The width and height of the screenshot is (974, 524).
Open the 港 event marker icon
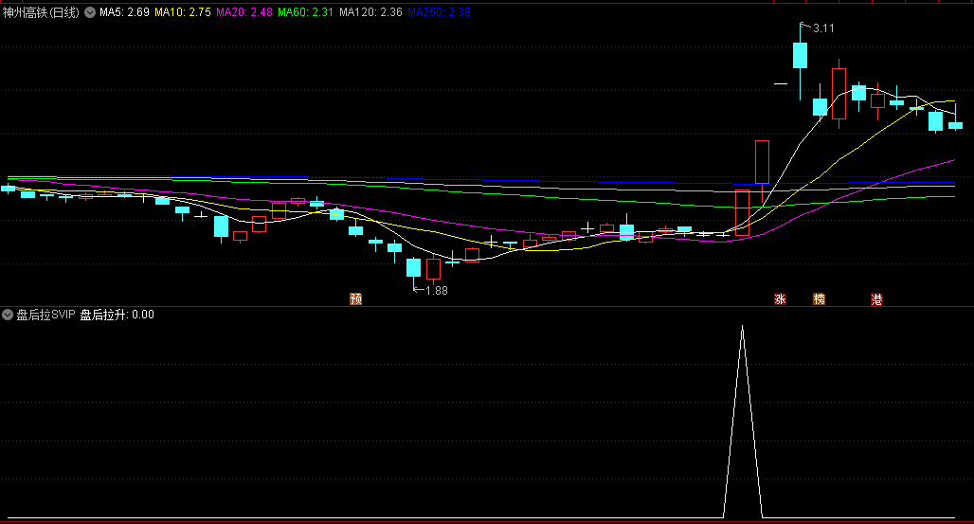(x=876, y=299)
